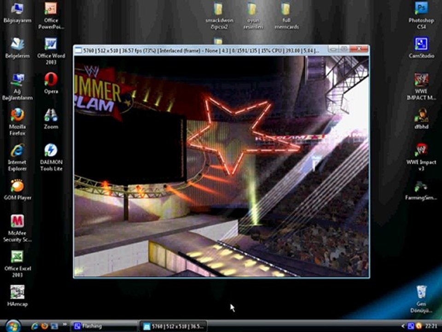Viewport: 442px width, 332px height.
Task: Click the taskbar clock showing 22:21
Action: (x=431, y=326)
